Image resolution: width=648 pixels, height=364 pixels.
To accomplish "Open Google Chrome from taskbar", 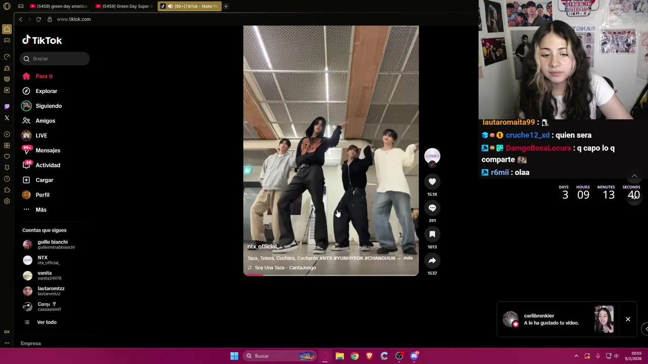I will (354, 356).
